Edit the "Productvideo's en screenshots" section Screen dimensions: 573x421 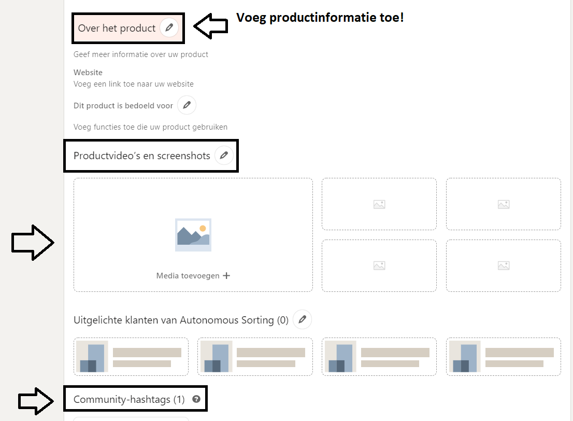(x=224, y=155)
